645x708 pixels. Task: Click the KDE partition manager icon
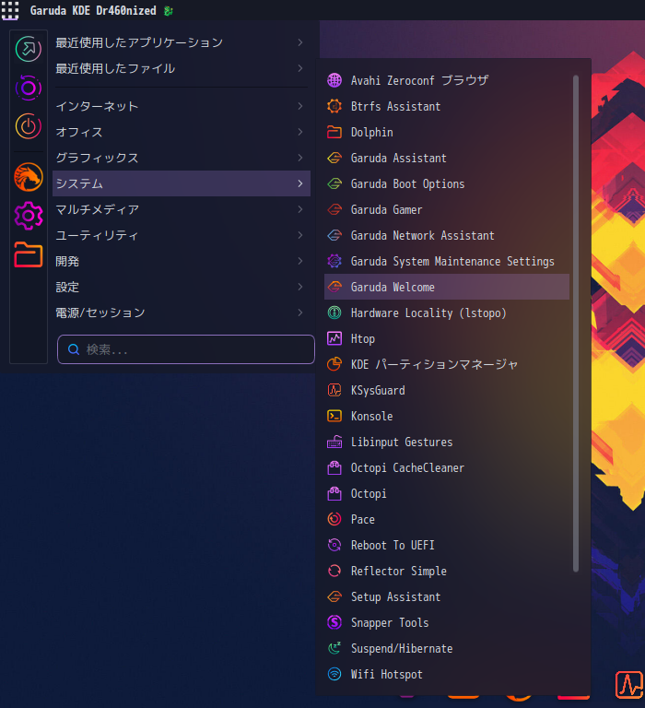point(334,364)
